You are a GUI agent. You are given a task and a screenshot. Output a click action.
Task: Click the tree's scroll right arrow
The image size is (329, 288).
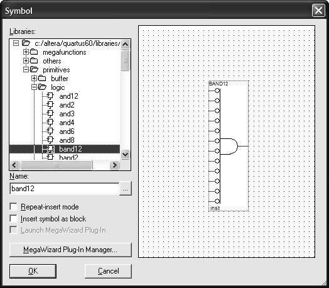click(x=114, y=165)
